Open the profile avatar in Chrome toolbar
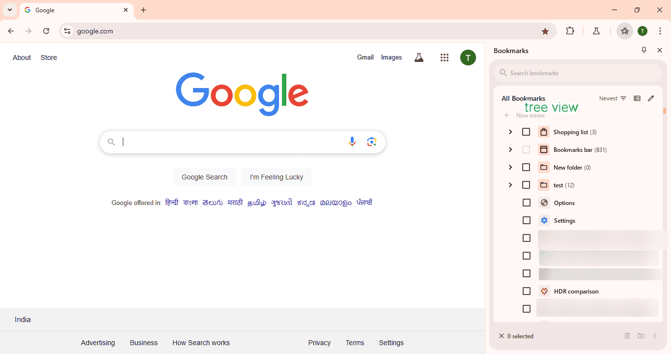The width and height of the screenshot is (671, 354). [x=643, y=31]
